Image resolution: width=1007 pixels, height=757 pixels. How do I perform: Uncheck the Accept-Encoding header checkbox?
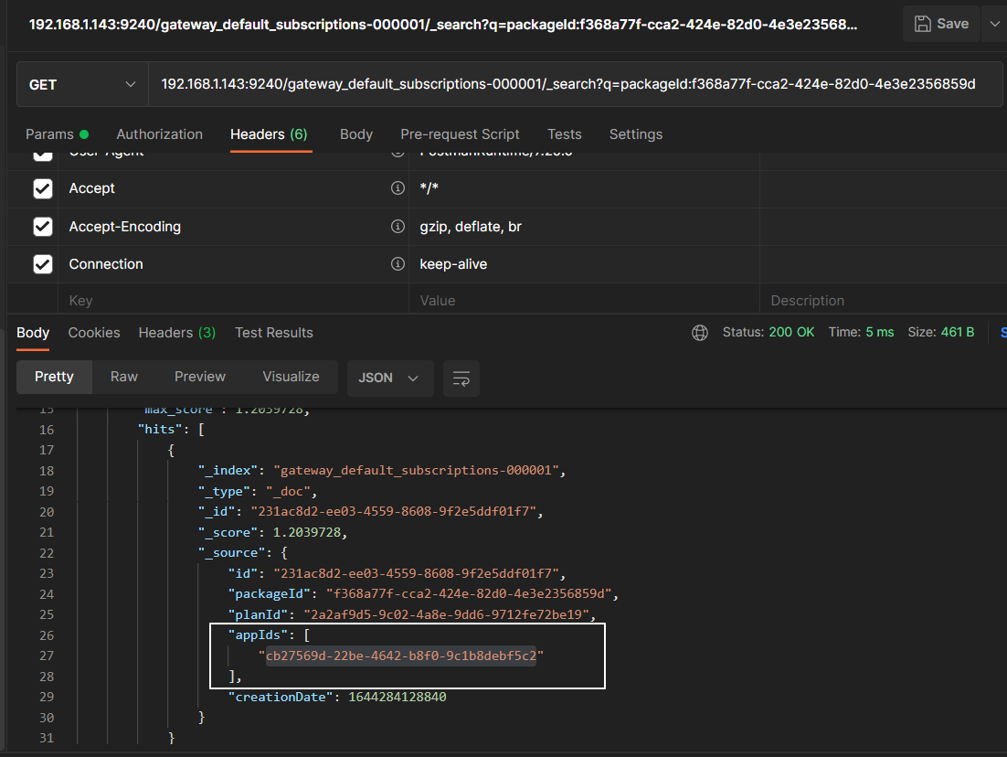(x=43, y=227)
